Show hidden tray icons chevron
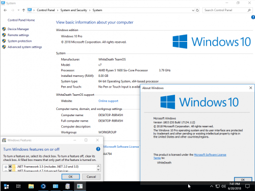Image resolution: width=255 pixels, height=191 pixels. pyautogui.click(x=212, y=186)
